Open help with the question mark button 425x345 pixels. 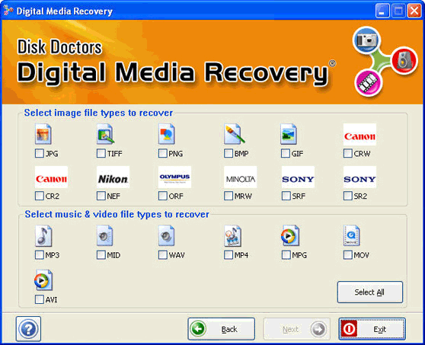click(28, 329)
